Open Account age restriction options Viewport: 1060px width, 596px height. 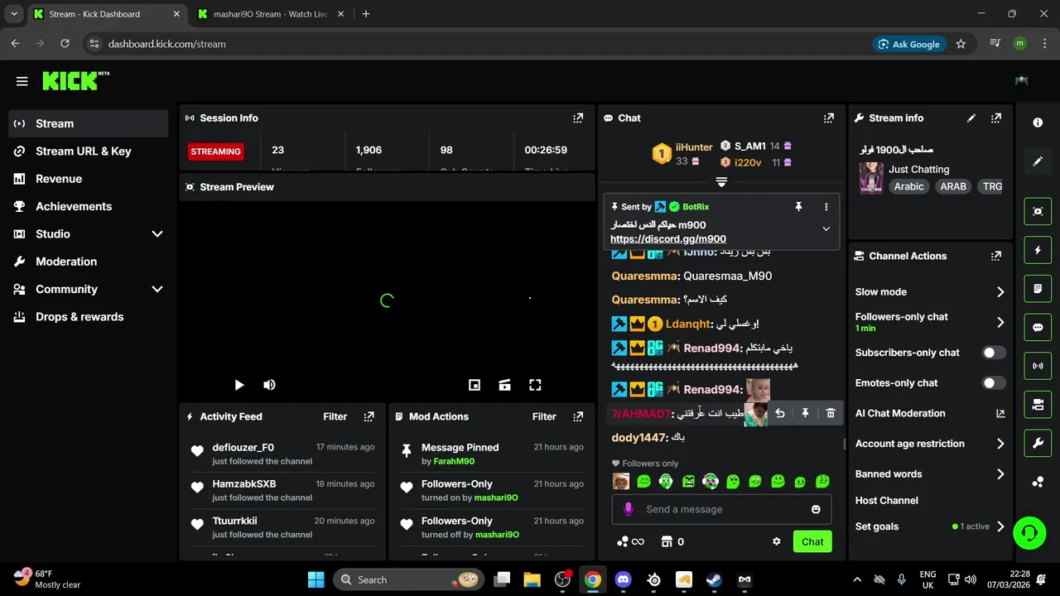(x=930, y=444)
